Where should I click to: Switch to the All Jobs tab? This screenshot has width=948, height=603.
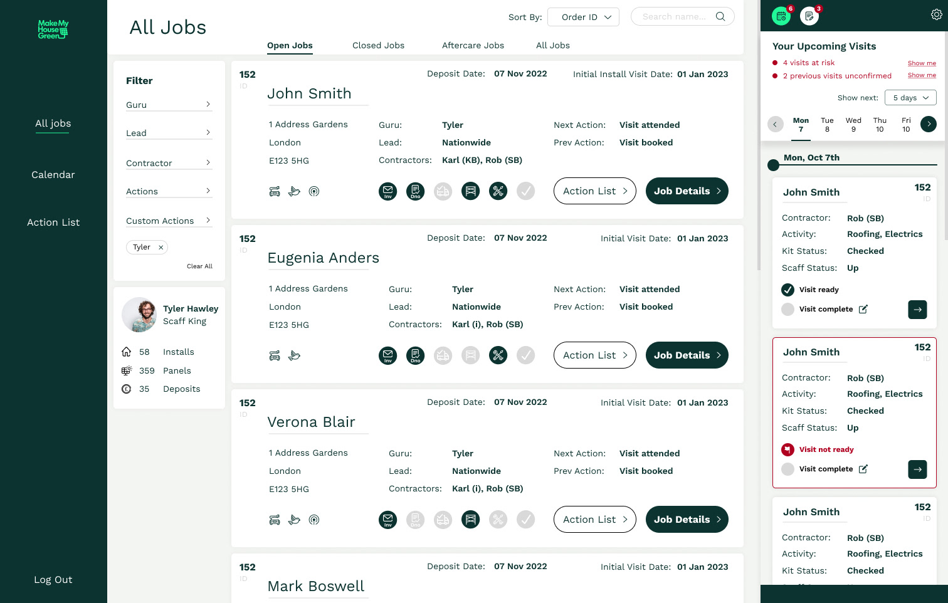[553, 45]
